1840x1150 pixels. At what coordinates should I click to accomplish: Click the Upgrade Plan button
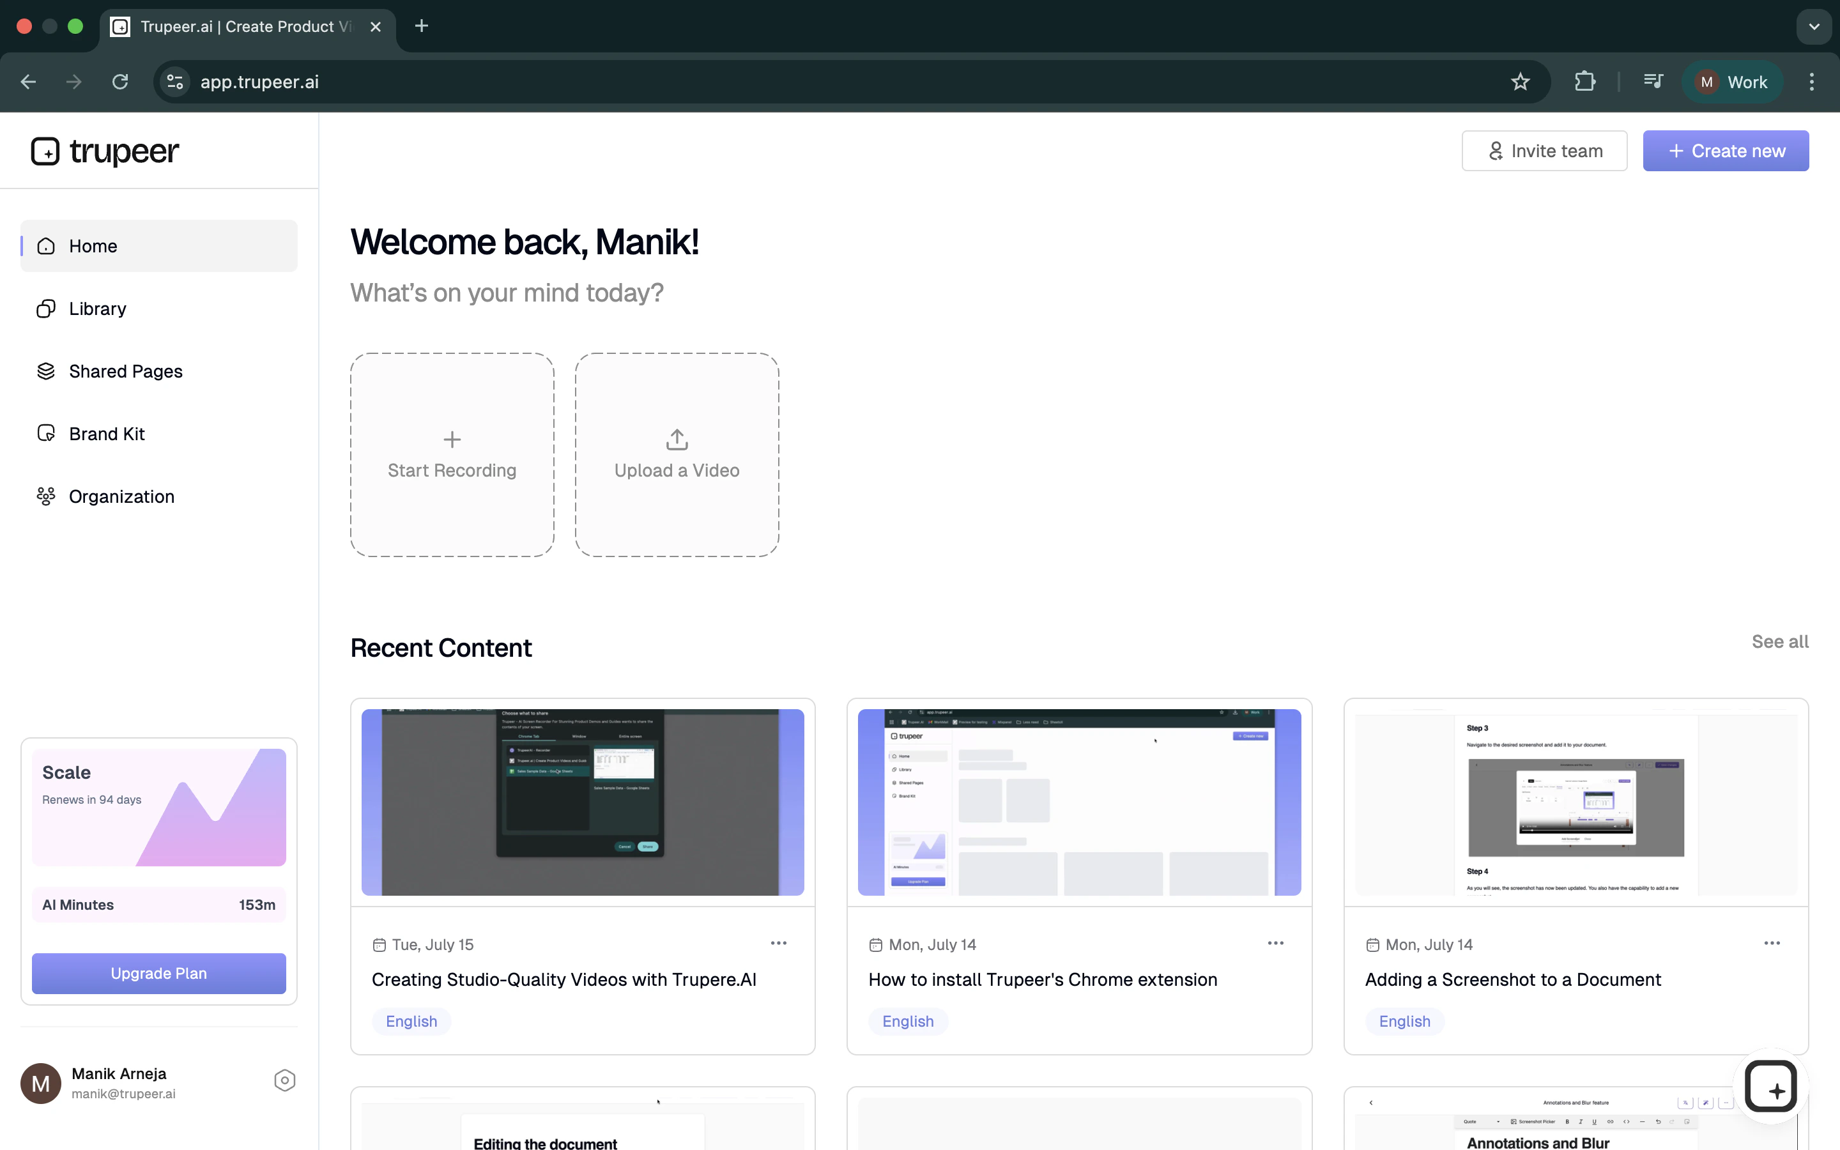tap(159, 973)
